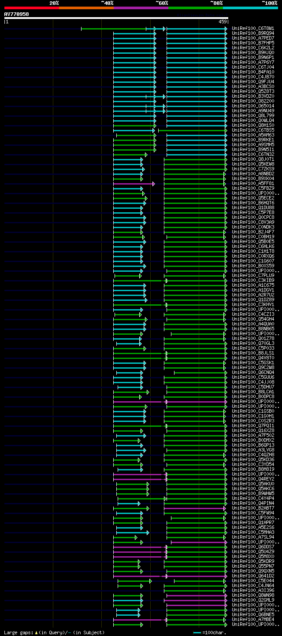Viewport: 282px width, 636px height.
Task: Click the UniRef100_B0XS59 entry
Action: pyautogui.click(x=253, y=266)
